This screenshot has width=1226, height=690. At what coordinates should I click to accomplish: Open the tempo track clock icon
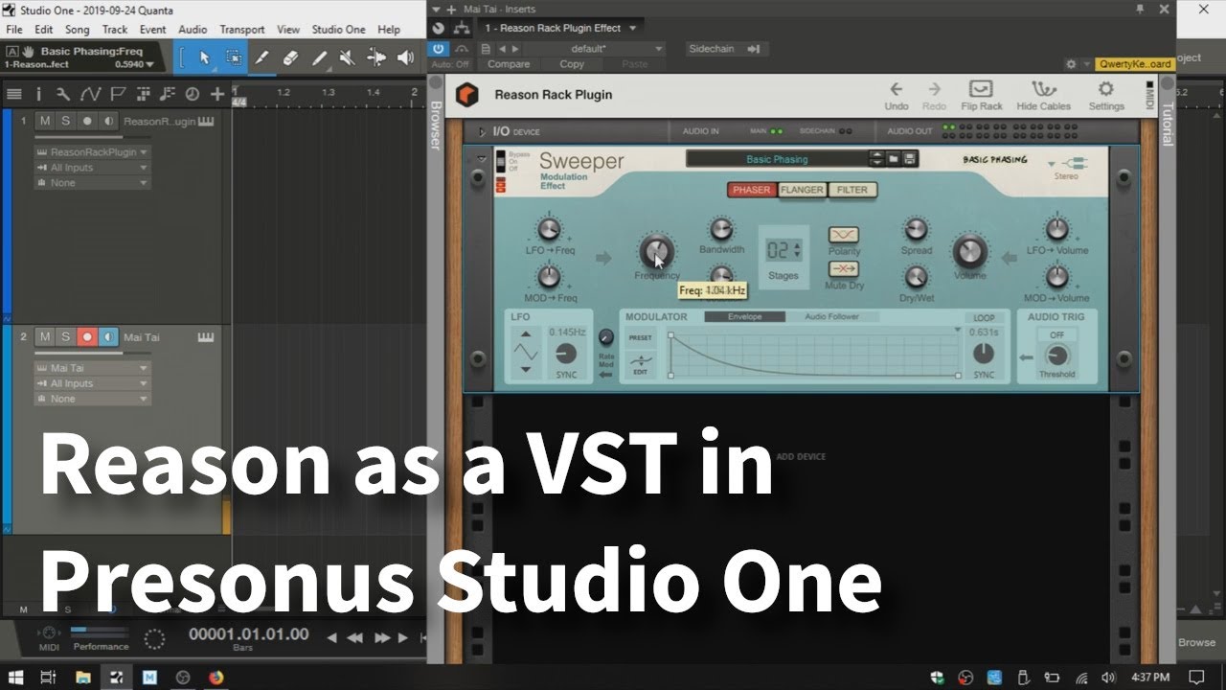coord(192,94)
